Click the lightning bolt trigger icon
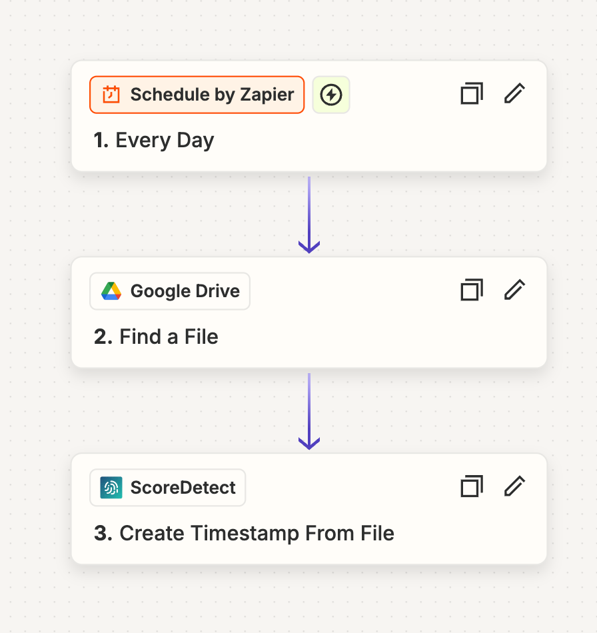The width and height of the screenshot is (597, 633). click(331, 95)
